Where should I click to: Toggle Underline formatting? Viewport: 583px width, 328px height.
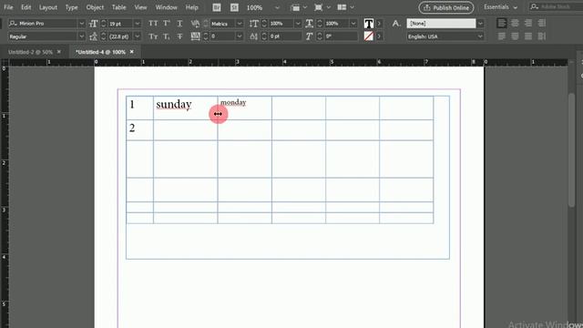tap(179, 24)
